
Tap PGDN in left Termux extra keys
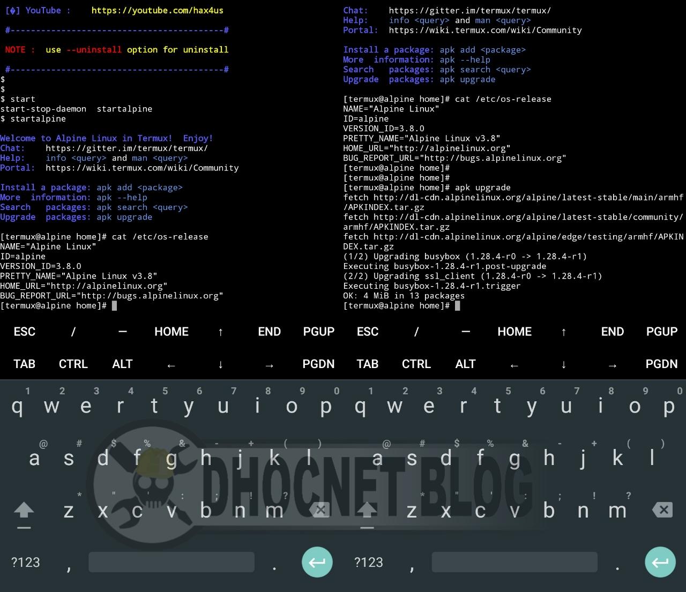[318, 364]
